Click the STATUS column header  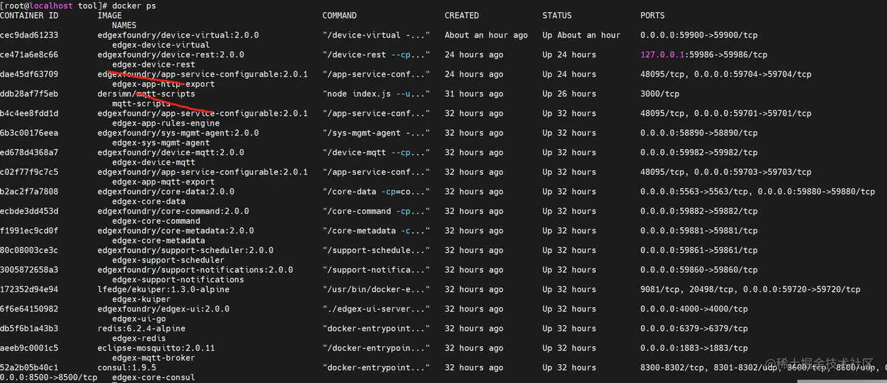(x=557, y=15)
